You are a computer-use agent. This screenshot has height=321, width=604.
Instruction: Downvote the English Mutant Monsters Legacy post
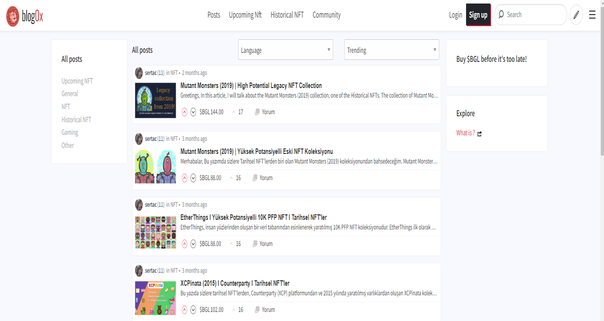pos(193,112)
